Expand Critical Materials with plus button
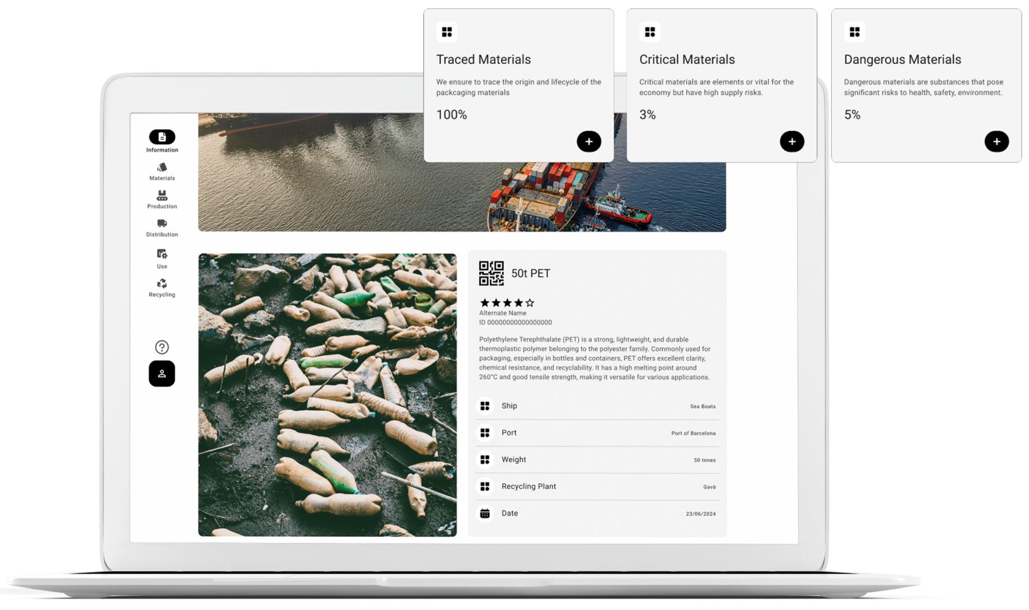Screen dimensions: 1029x610 (x=792, y=142)
